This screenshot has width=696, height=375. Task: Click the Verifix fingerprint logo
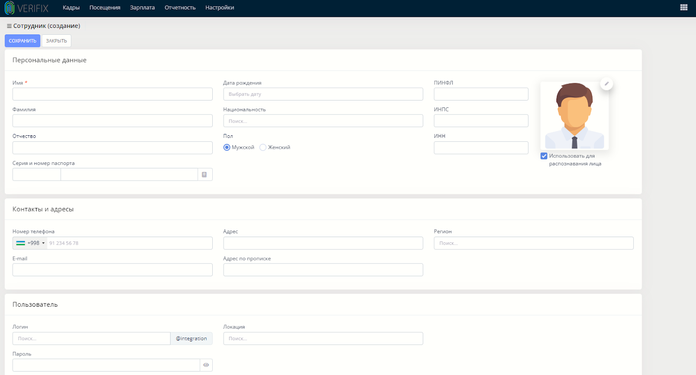point(10,8)
